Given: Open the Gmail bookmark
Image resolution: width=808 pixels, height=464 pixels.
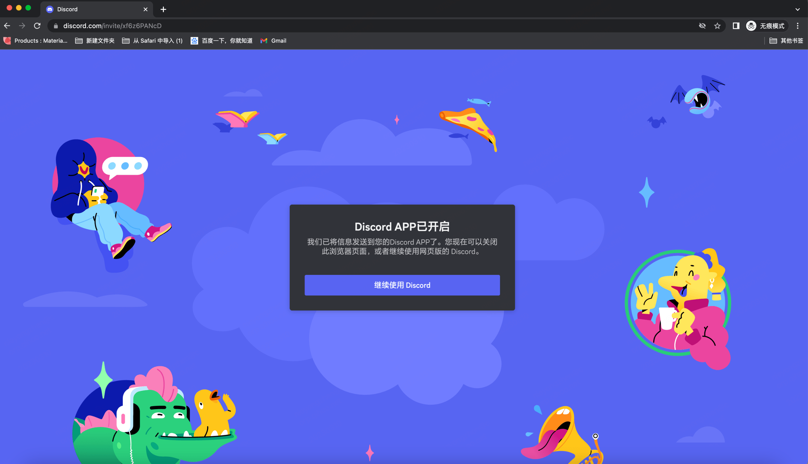Looking at the screenshot, I should 273,40.
